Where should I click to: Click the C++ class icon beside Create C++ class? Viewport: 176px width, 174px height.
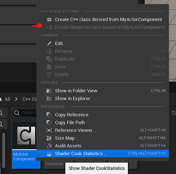click(x=49, y=20)
